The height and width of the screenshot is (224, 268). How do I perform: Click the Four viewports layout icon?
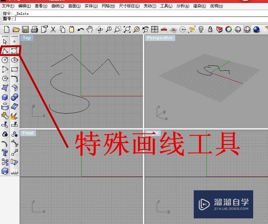pyautogui.click(x=154, y=29)
